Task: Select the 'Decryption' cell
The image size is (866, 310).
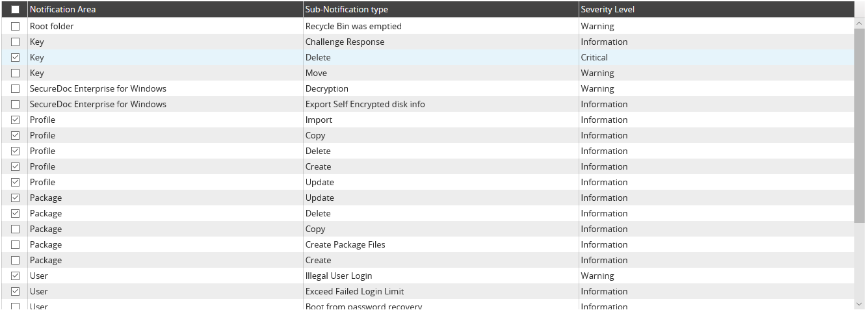Action: [x=441, y=89]
